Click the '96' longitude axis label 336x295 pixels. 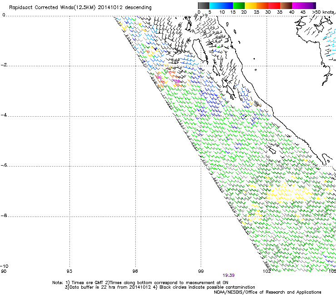135,271
